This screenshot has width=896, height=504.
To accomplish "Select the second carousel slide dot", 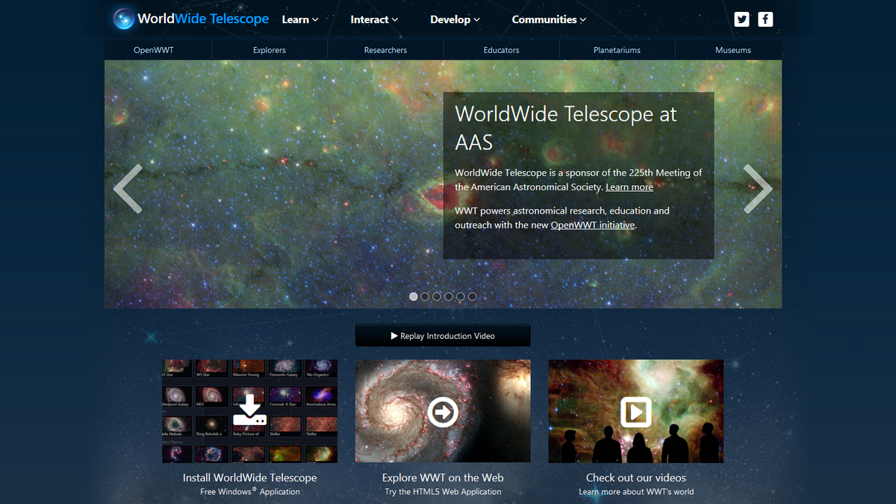I will 425,296.
